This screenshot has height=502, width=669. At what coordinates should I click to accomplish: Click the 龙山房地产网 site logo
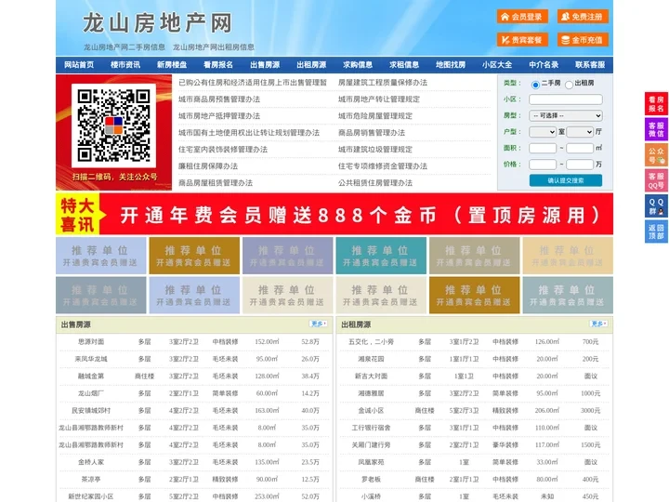click(157, 23)
